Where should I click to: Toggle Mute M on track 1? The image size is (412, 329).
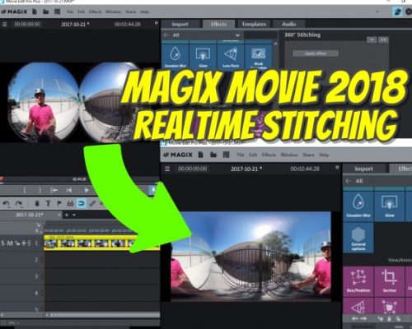coord(10,243)
